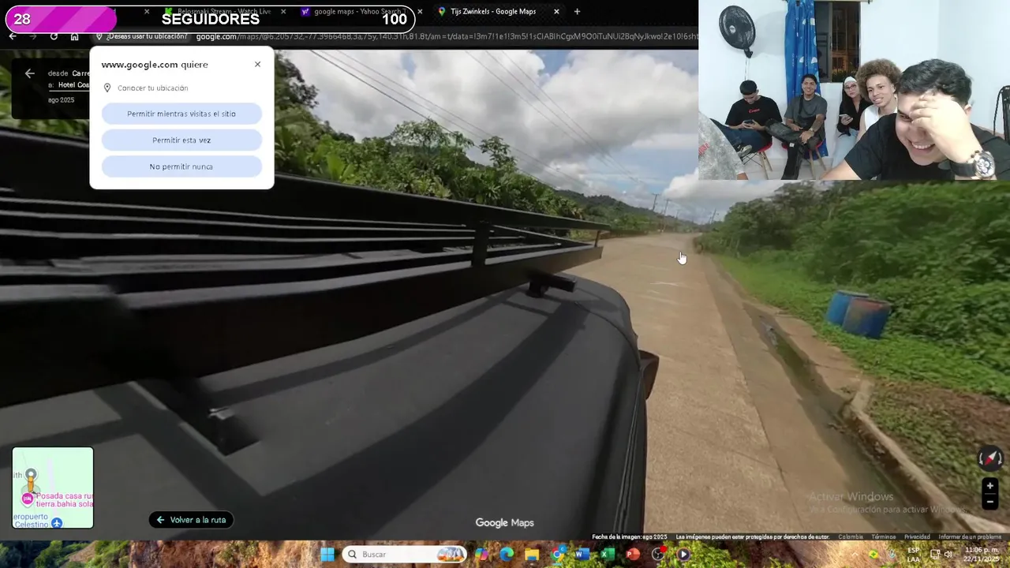Image resolution: width=1010 pixels, height=568 pixels.
Task: Open Microsoft Edge from the taskbar
Action: click(507, 555)
